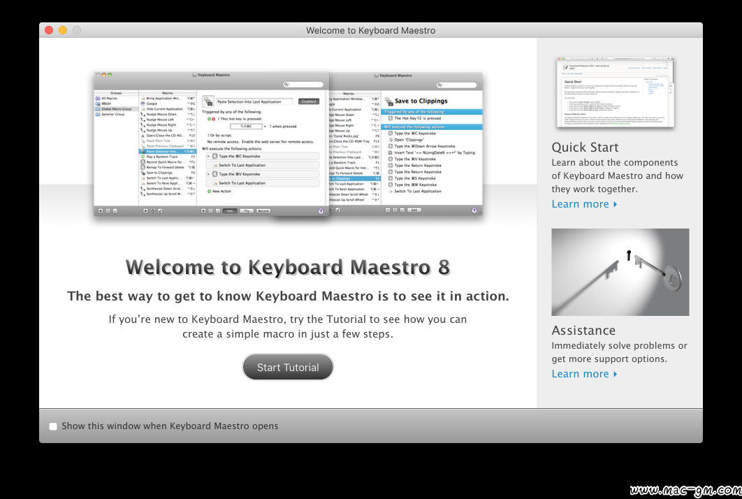Click the "Assistance" heading text
This screenshot has height=499, width=742.
point(583,330)
